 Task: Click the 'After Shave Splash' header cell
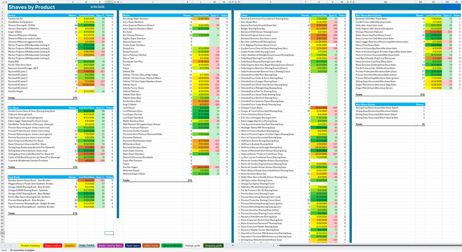pyautogui.click(x=385, y=105)
